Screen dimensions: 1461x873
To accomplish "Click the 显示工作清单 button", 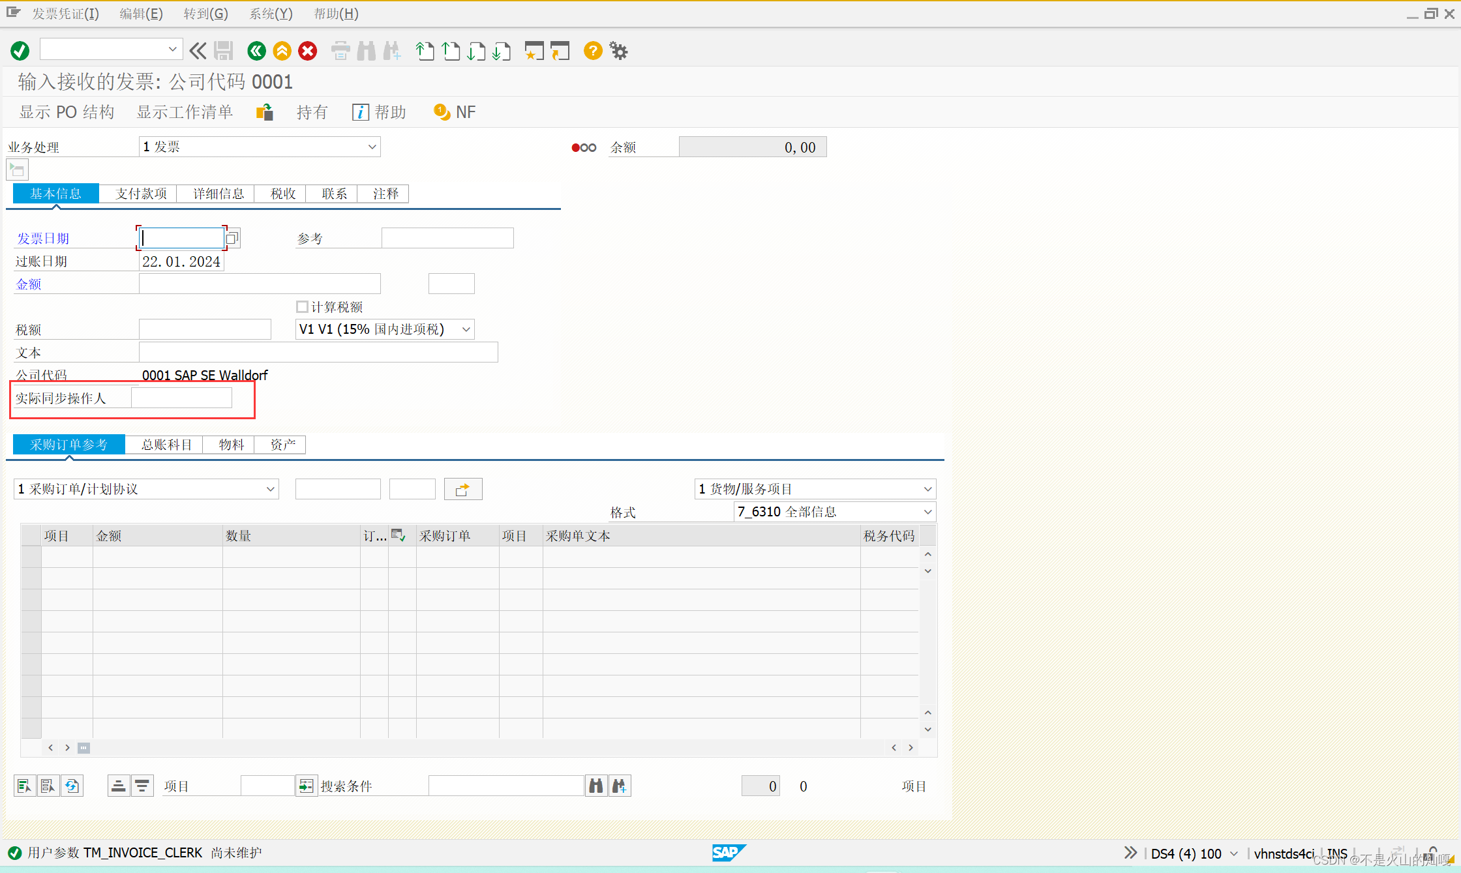I will (185, 112).
